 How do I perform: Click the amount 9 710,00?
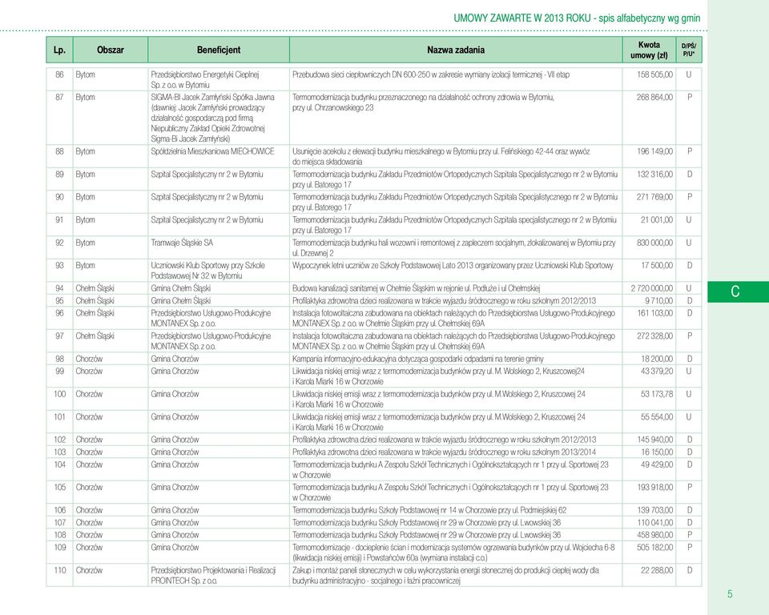pyautogui.click(x=659, y=300)
